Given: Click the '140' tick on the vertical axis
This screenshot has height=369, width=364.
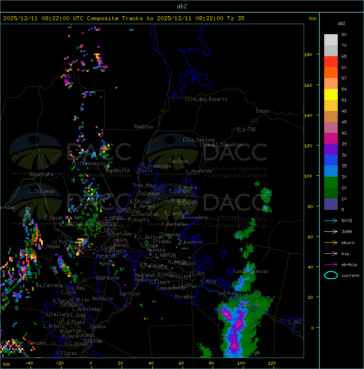Looking at the screenshot, I should click(308, 115).
